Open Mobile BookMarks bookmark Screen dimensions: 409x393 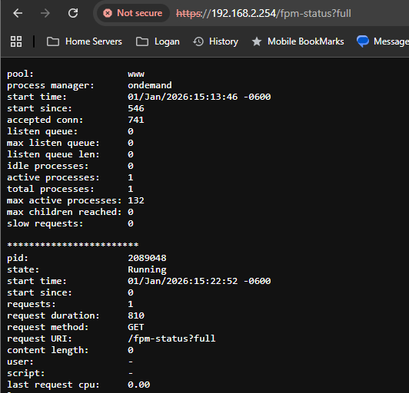pos(298,41)
